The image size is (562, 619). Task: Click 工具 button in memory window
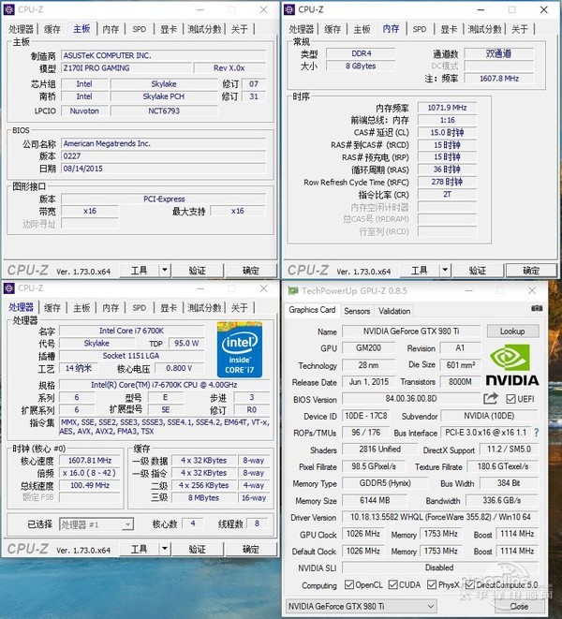click(x=420, y=271)
